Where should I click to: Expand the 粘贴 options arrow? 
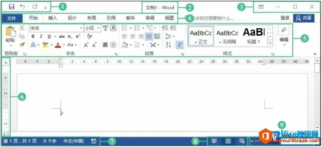click(11, 46)
